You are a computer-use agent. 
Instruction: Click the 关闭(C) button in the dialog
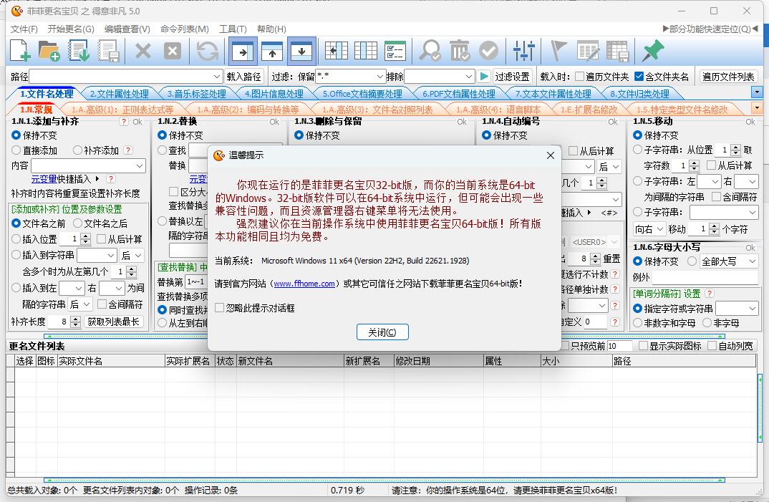[382, 332]
